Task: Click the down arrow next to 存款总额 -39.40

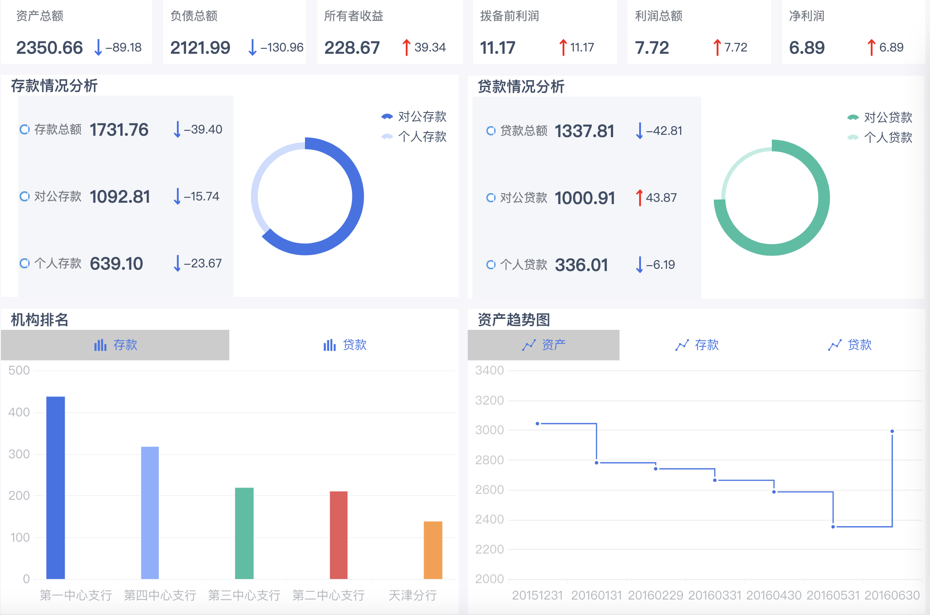Action: 177,129
